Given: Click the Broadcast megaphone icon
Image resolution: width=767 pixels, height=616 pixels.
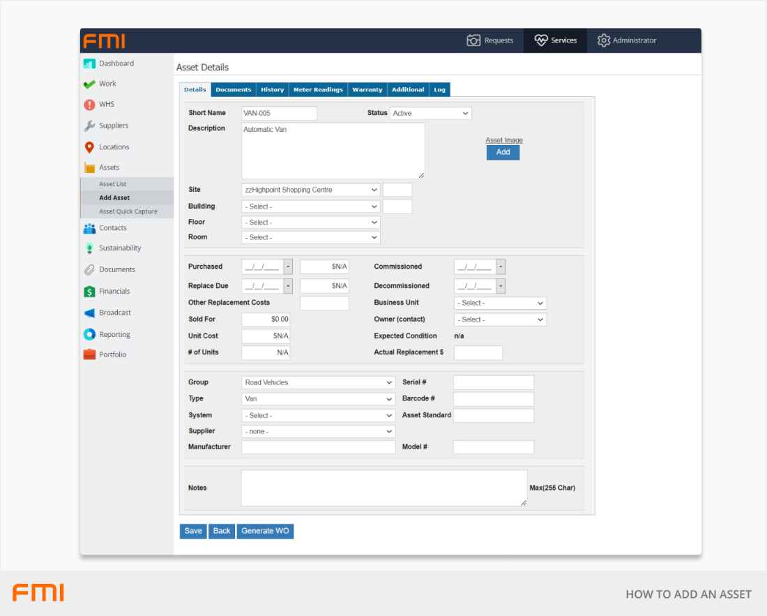Looking at the screenshot, I should [x=89, y=313].
